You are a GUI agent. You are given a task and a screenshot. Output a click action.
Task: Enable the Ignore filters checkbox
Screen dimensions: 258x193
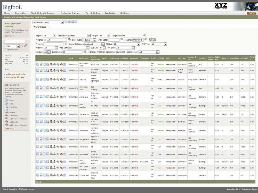tap(6, 49)
